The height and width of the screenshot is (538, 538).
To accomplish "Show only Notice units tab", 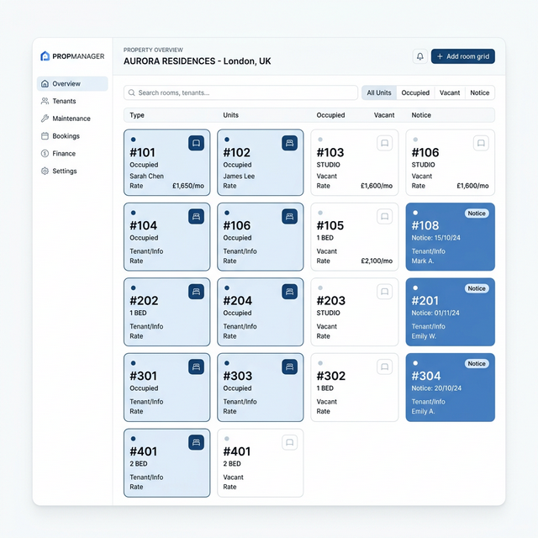I will 480,92.
